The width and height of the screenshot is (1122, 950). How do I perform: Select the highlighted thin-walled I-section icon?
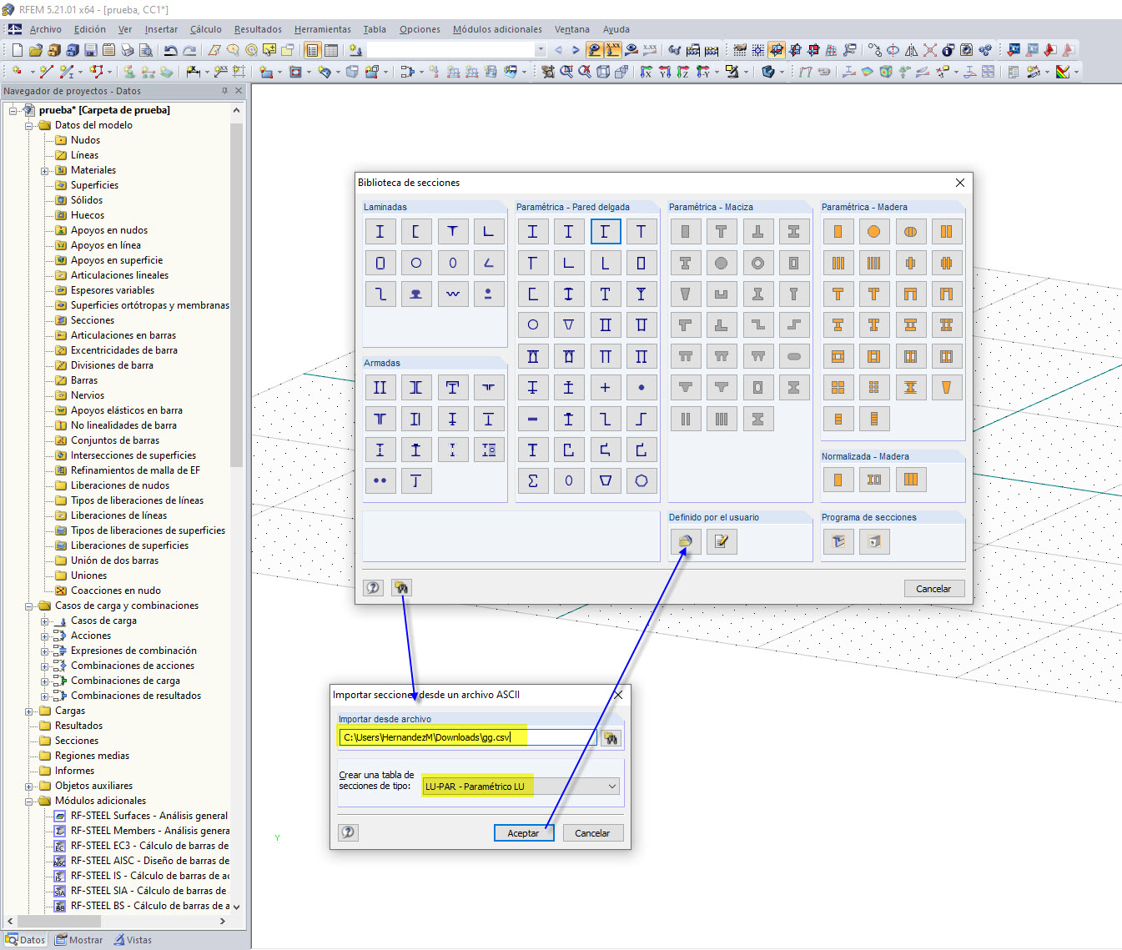pyautogui.click(x=605, y=232)
